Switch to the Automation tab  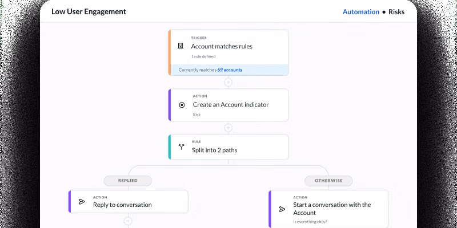360,11
